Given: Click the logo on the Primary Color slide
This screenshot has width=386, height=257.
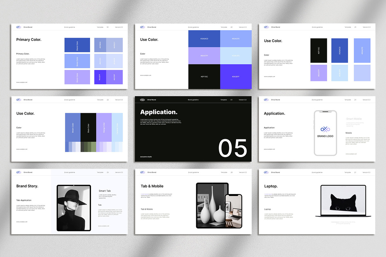Looking at the screenshot, I should (x=19, y=27).
